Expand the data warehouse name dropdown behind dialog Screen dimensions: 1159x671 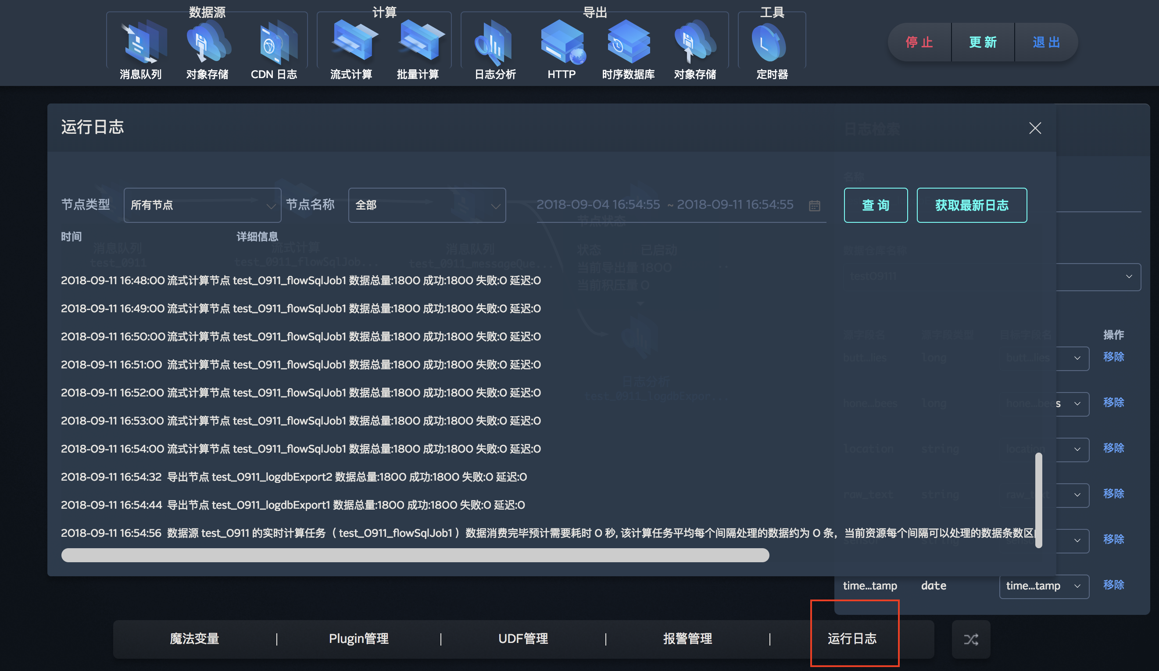tap(1098, 277)
